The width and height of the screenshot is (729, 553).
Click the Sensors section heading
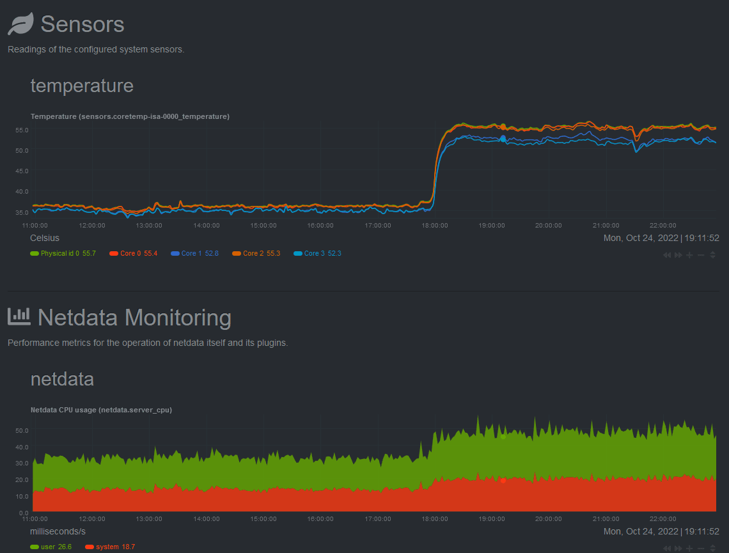82,24
